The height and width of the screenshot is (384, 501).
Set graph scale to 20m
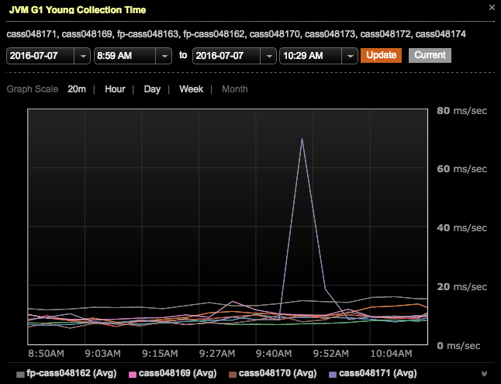point(77,89)
